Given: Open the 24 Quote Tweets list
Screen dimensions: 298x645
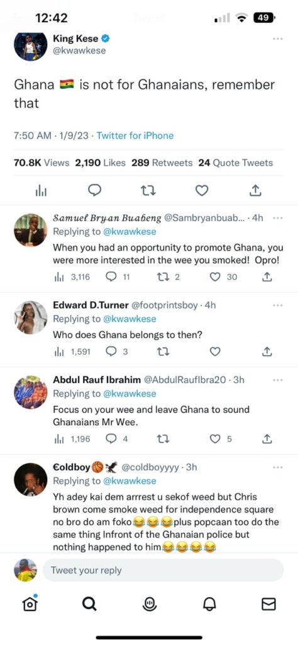Looking at the screenshot, I should pos(236,163).
